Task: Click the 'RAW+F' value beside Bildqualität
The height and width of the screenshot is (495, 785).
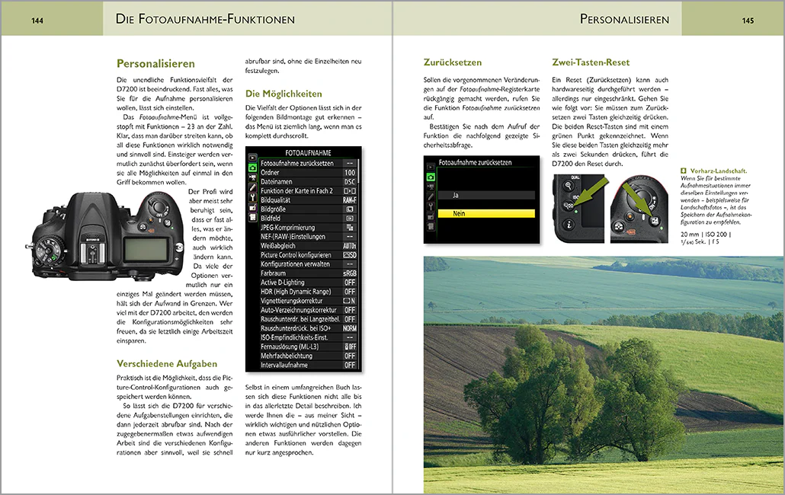Action: click(350, 200)
